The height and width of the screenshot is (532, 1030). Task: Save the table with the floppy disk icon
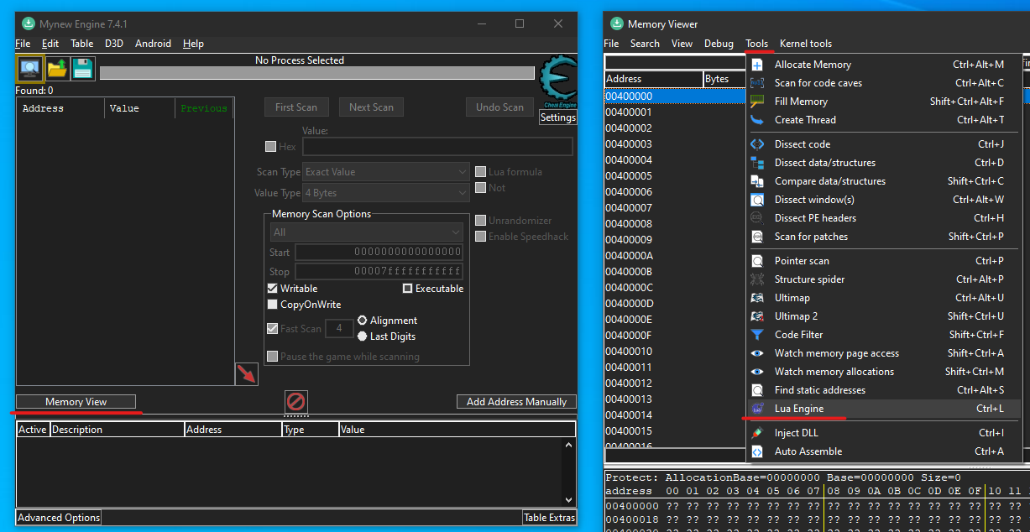point(82,69)
